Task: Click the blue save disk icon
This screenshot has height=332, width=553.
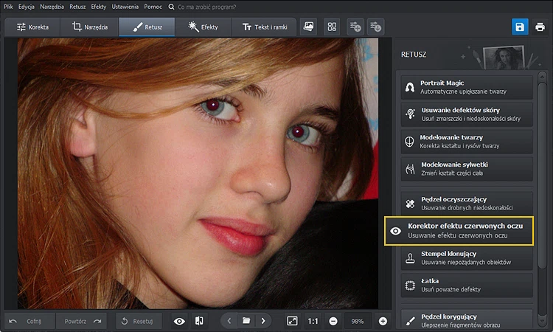Action: (x=520, y=27)
